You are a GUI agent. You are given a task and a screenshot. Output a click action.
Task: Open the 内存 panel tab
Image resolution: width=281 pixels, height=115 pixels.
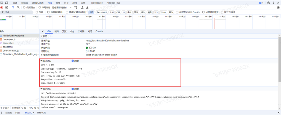pyautogui.click(x=66, y=3)
